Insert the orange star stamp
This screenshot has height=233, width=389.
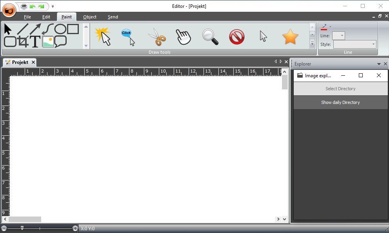pos(290,36)
